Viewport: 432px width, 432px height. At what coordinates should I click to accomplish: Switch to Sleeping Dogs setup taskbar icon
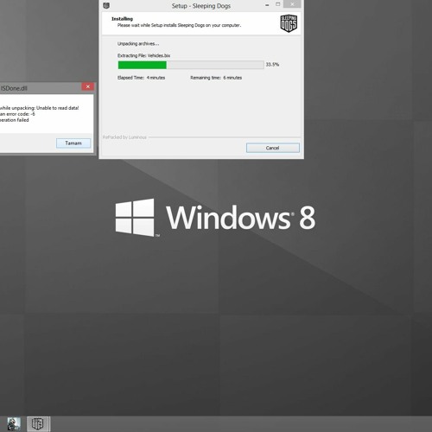(38, 424)
